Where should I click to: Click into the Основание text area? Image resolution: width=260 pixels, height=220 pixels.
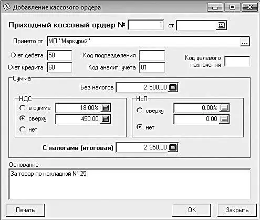[x=129, y=184]
